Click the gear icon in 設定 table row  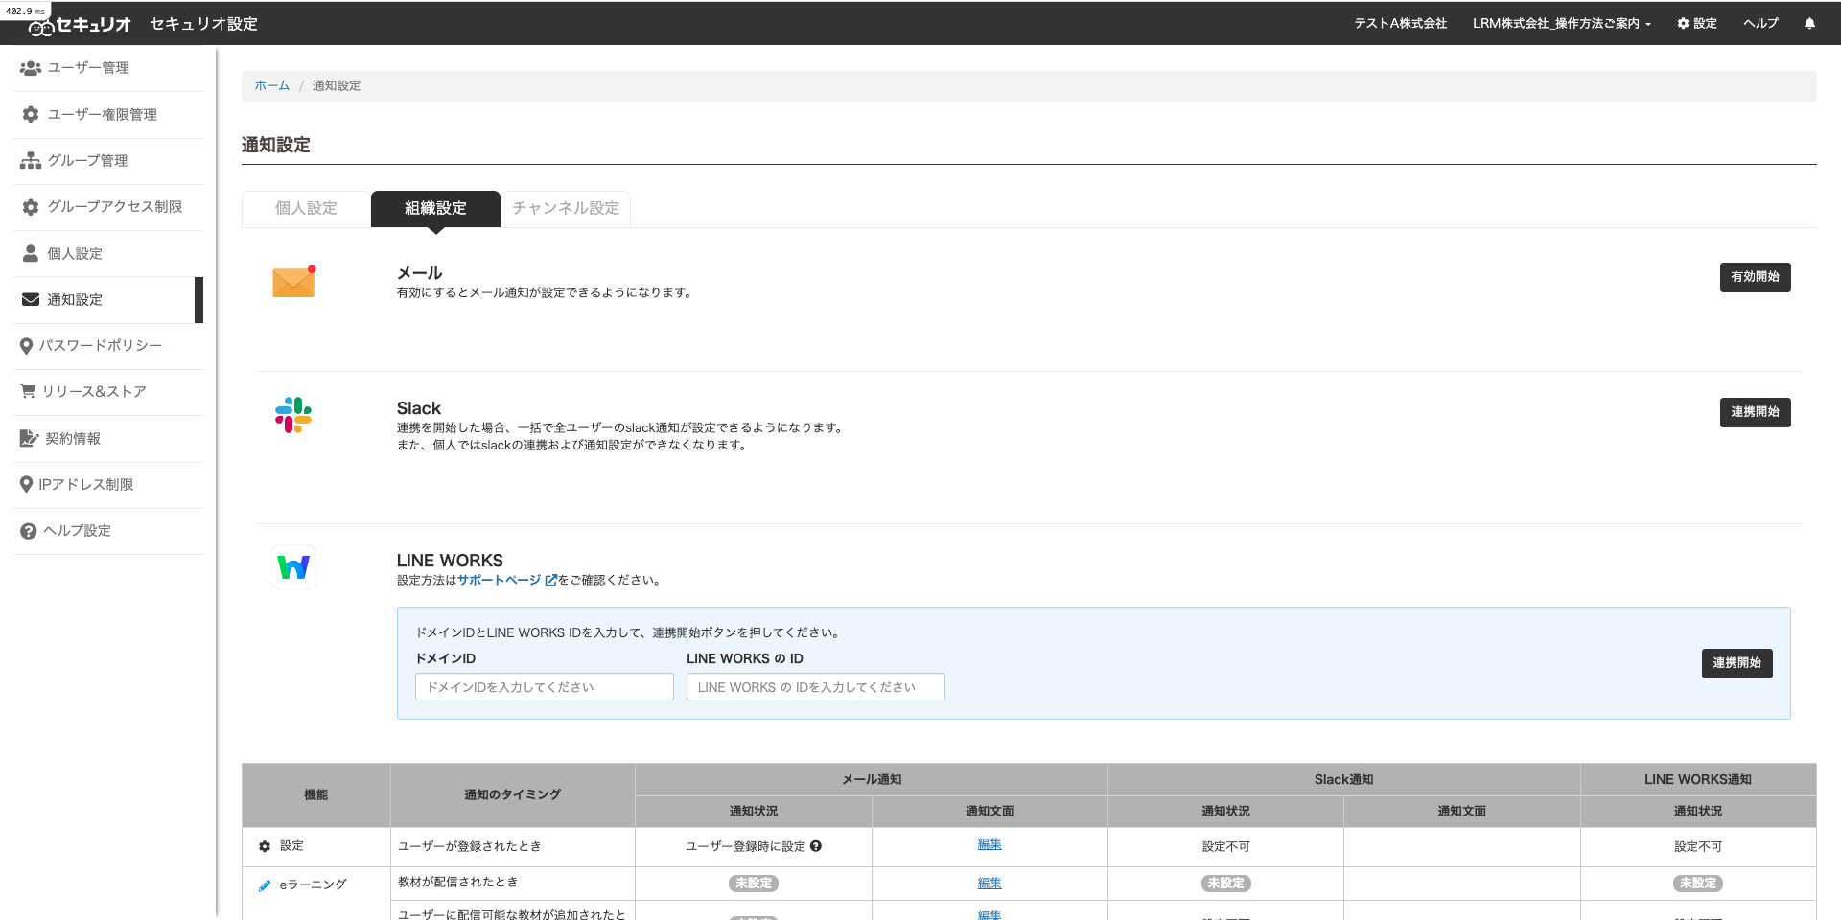click(265, 846)
